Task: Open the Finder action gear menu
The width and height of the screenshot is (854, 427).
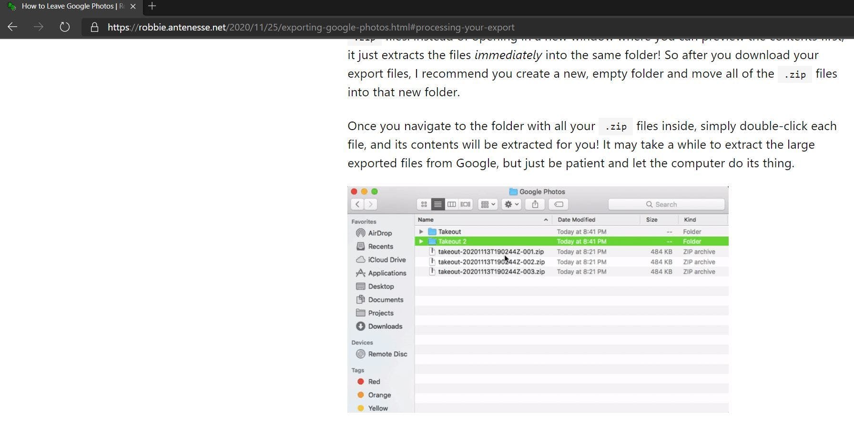Action: click(511, 204)
